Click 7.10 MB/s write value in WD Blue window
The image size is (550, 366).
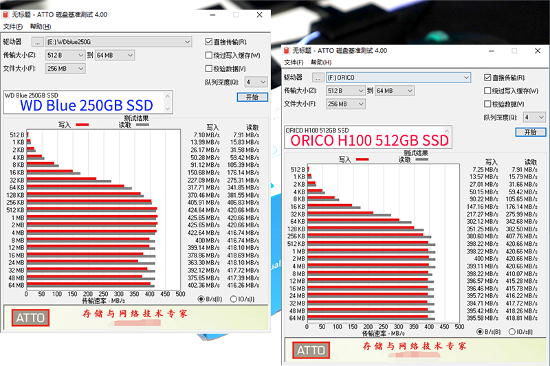pyautogui.click(x=207, y=135)
